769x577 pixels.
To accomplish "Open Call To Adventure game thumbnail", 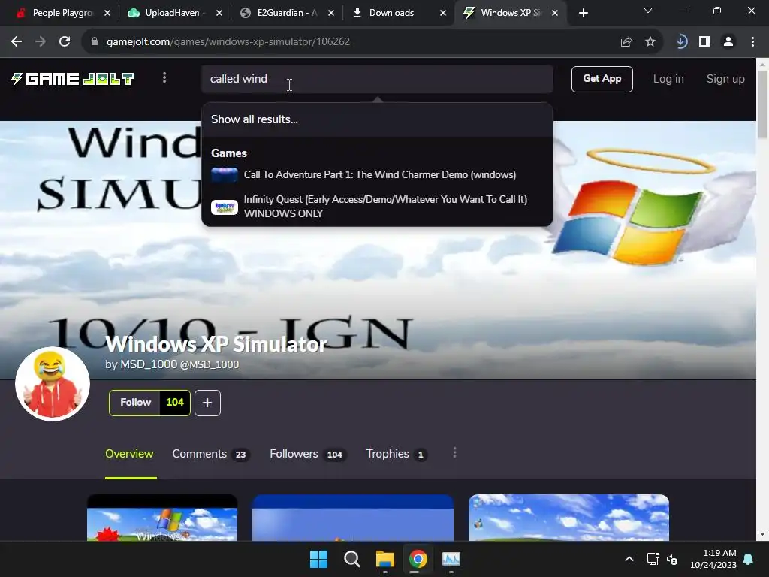I will click(x=224, y=175).
